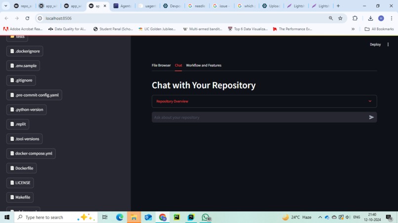Screen dimensions: 398x223
Task: Go forward in browser history
Action: 17,18
